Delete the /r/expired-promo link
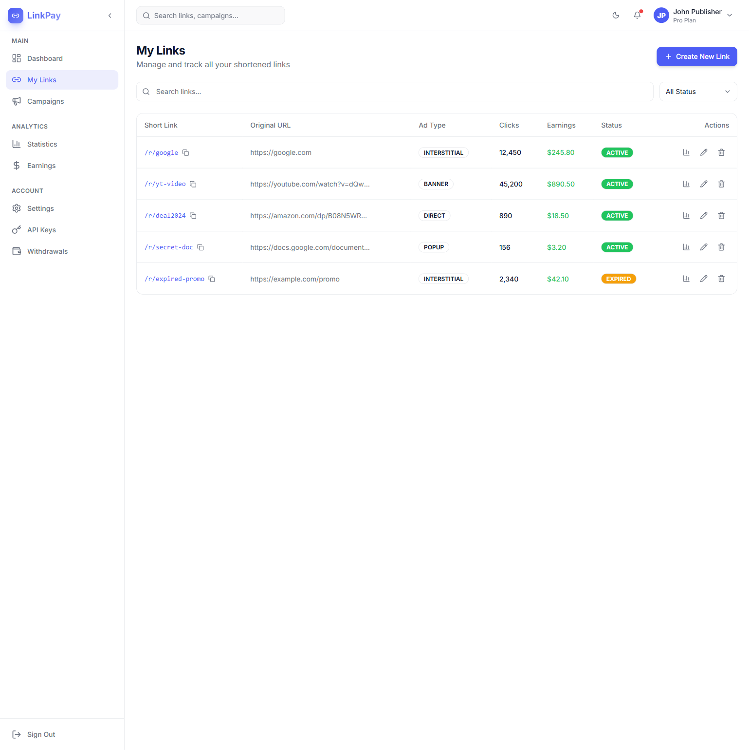 [x=721, y=279]
